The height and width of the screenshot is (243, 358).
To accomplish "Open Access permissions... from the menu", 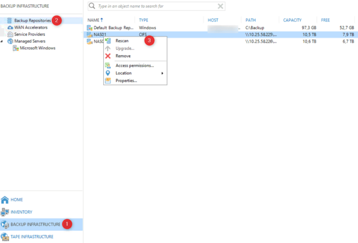I will [x=135, y=66].
